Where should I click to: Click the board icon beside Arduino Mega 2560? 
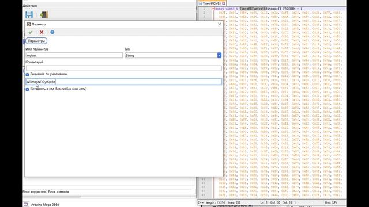click(x=26, y=204)
